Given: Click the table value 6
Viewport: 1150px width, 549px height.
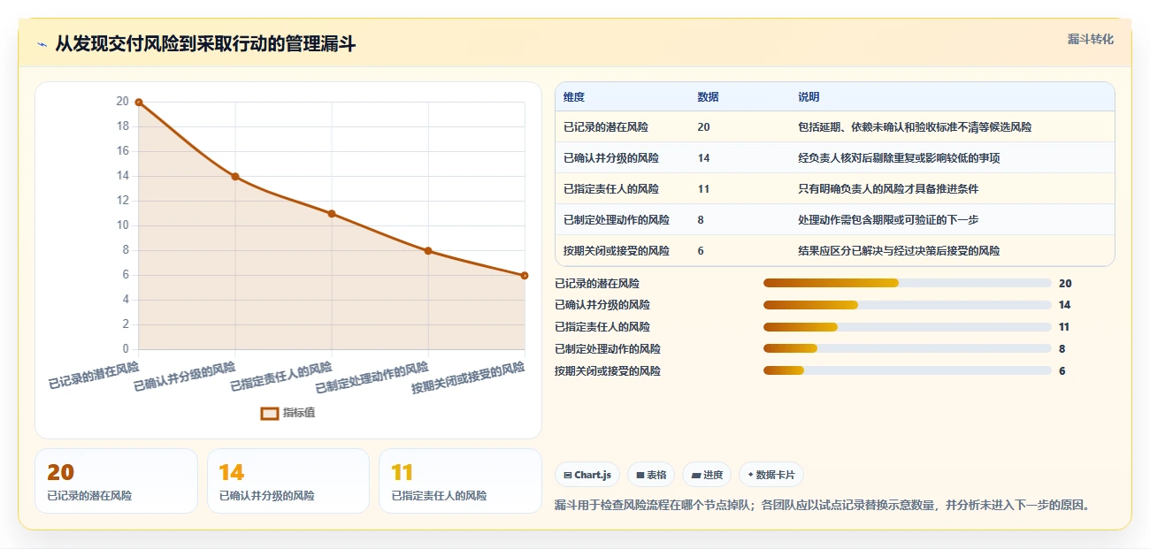Looking at the screenshot, I should [x=701, y=251].
